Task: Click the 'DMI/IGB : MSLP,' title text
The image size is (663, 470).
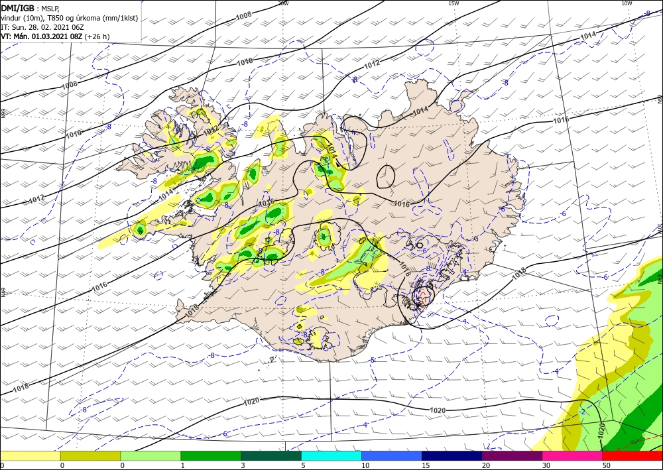Action: pos(30,9)
